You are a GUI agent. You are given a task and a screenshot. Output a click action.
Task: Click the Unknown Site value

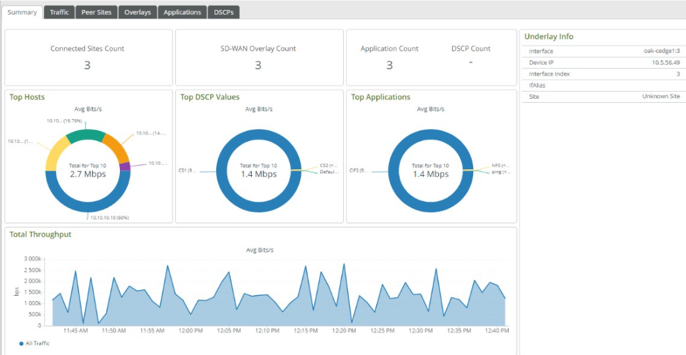click(x=661, y=97)
